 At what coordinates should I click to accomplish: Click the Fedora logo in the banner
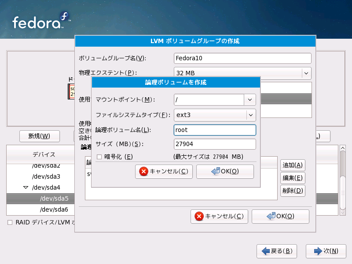[41, 21]
